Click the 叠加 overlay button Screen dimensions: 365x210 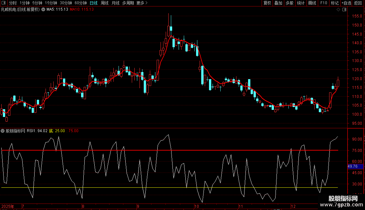(278, 3)
